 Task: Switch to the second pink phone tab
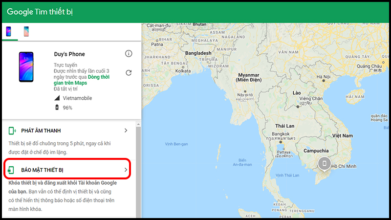(x=26, y=32)
